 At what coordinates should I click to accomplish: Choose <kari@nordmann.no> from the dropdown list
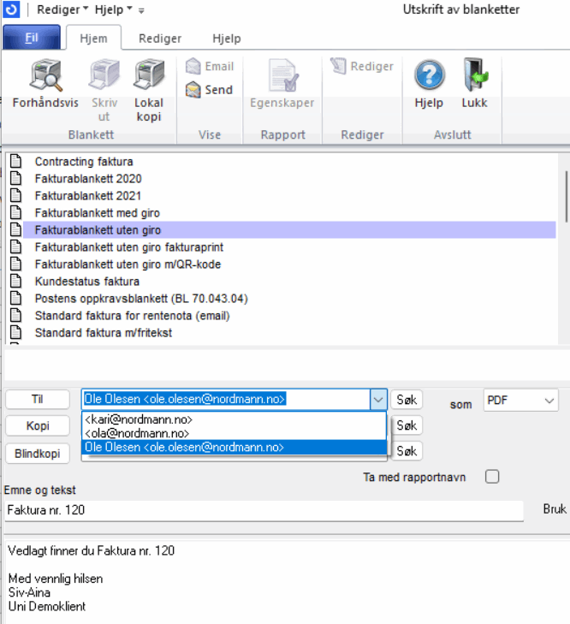click(x=137, y=419)
